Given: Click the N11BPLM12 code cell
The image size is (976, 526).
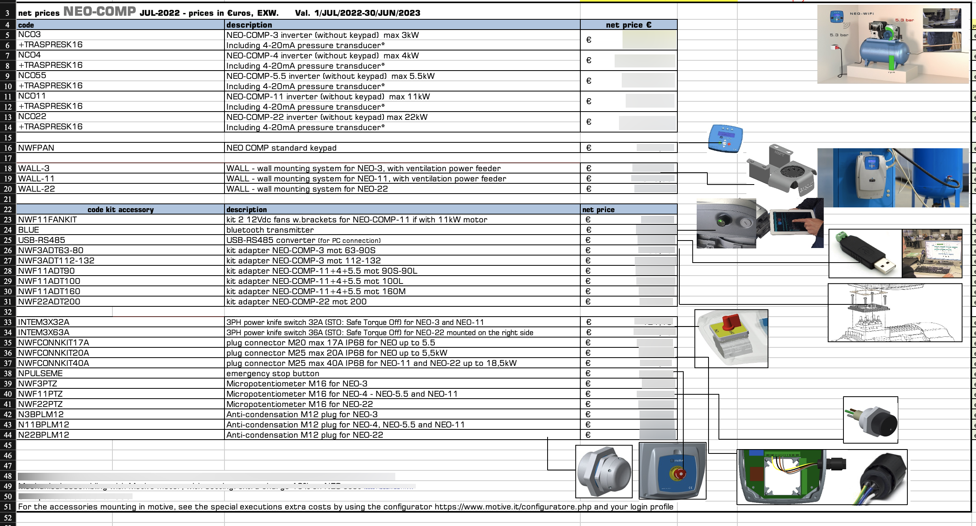Looking at the screenshot, I should click(x=120, y=425).
